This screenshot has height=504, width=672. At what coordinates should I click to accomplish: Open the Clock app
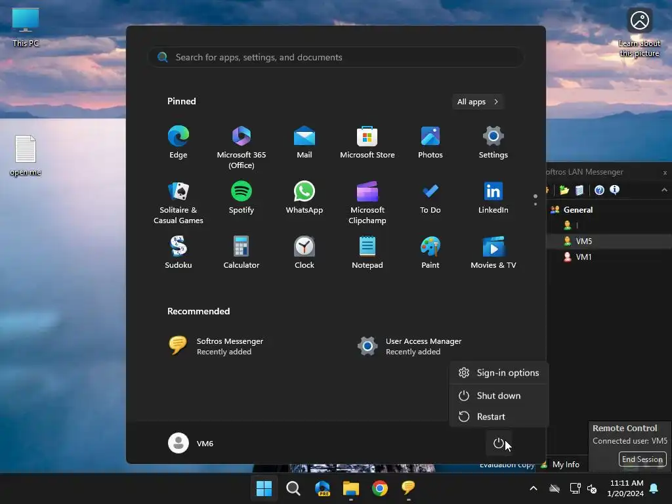304,252
